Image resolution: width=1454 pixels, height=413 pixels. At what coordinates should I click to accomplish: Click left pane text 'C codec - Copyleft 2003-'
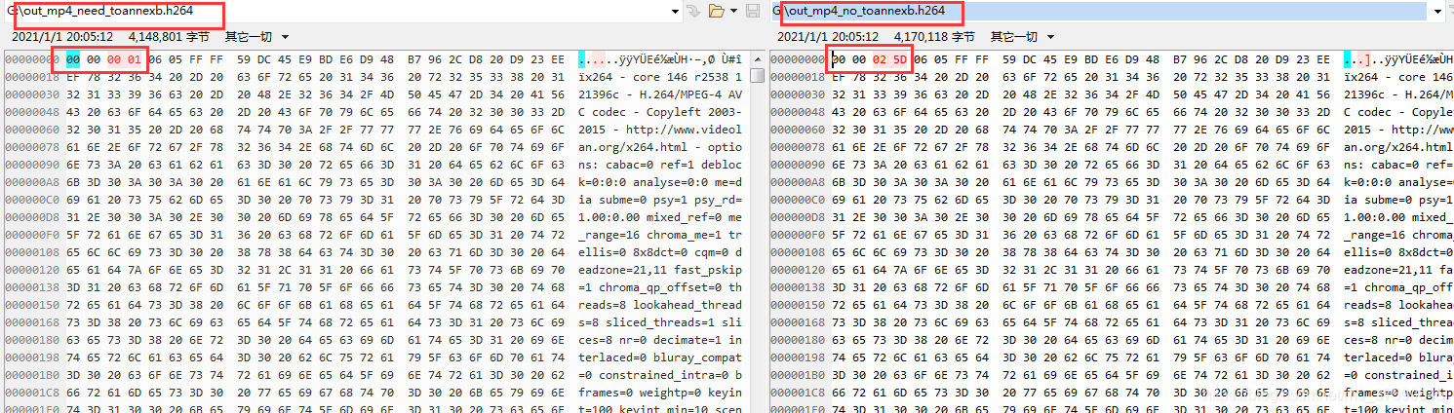pyautogui.click(x=660, y=112)
